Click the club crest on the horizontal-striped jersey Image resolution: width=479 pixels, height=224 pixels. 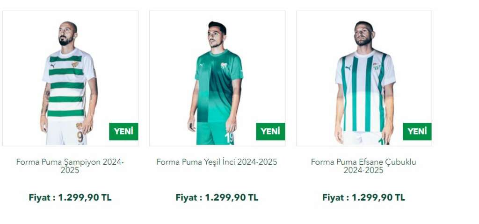pos(75,64)
